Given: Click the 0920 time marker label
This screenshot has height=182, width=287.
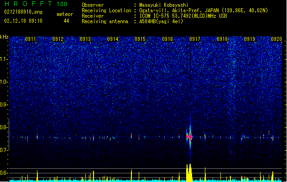Looking at the screenshot, I should tap(277, 39).
